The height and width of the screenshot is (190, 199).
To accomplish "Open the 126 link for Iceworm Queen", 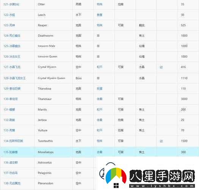I will point(12,57).
